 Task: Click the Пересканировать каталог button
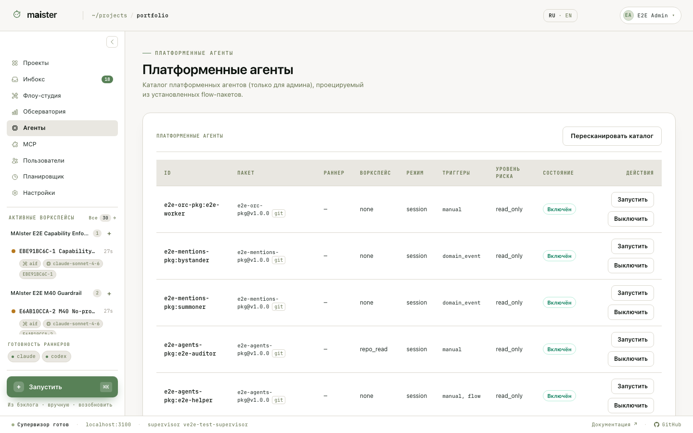pyautogui.click(x=612, y=136)
